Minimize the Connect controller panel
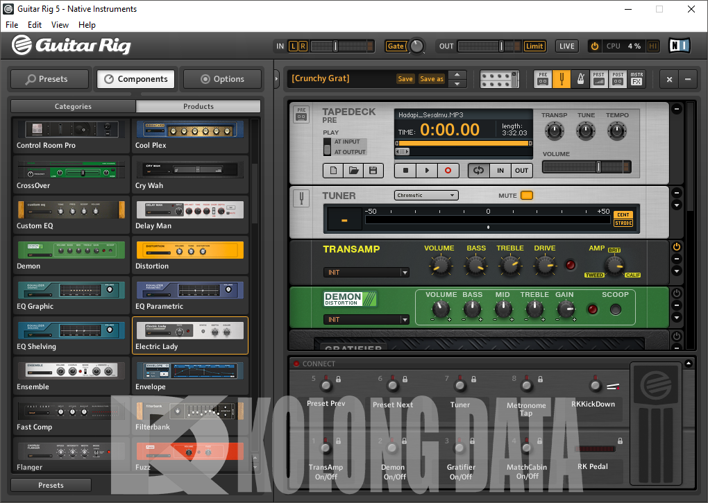The image size is (708, 503). [689, 363]
